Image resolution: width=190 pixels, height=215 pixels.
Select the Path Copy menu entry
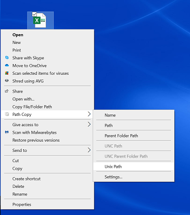point(47,115)
